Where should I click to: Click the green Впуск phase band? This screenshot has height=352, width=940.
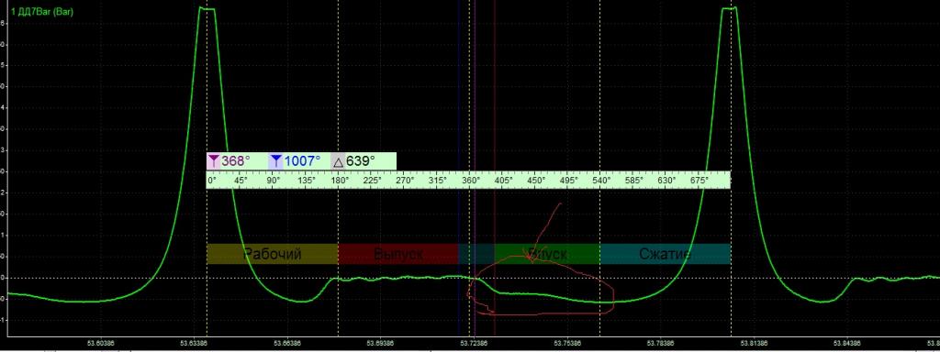[x=547, y=254]
